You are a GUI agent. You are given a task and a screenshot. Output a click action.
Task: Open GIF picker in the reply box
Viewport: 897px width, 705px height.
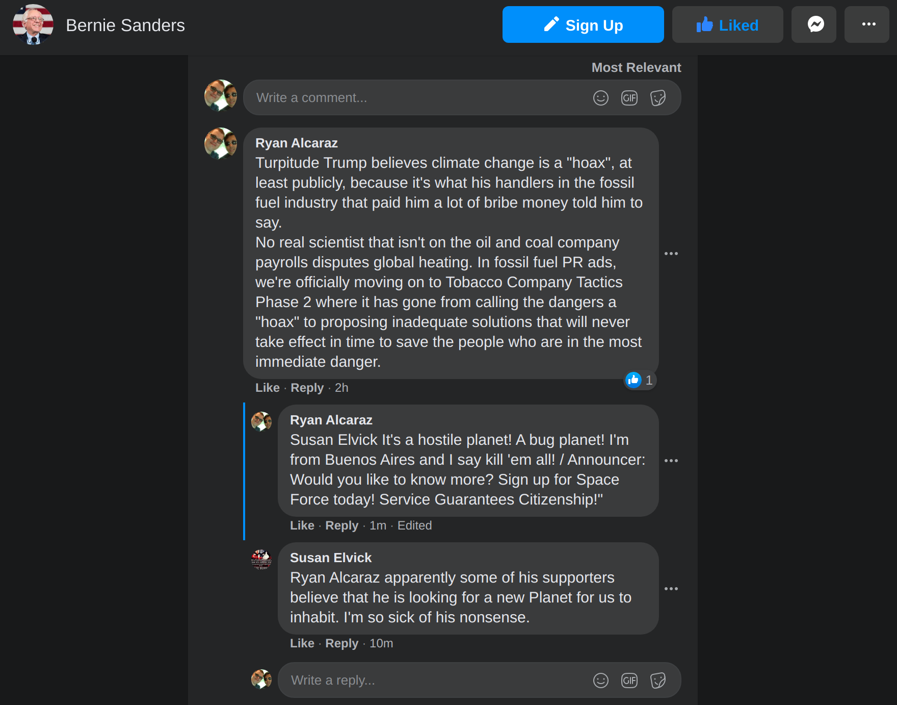629,681
